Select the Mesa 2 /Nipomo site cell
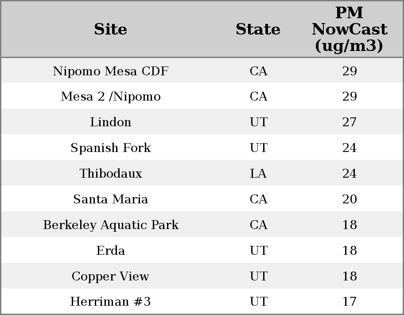The image size is (404, 315). (x=110, y=97)
